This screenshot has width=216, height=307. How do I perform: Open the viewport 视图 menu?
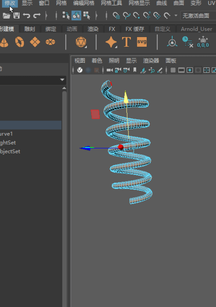click(x=80, y=61)
